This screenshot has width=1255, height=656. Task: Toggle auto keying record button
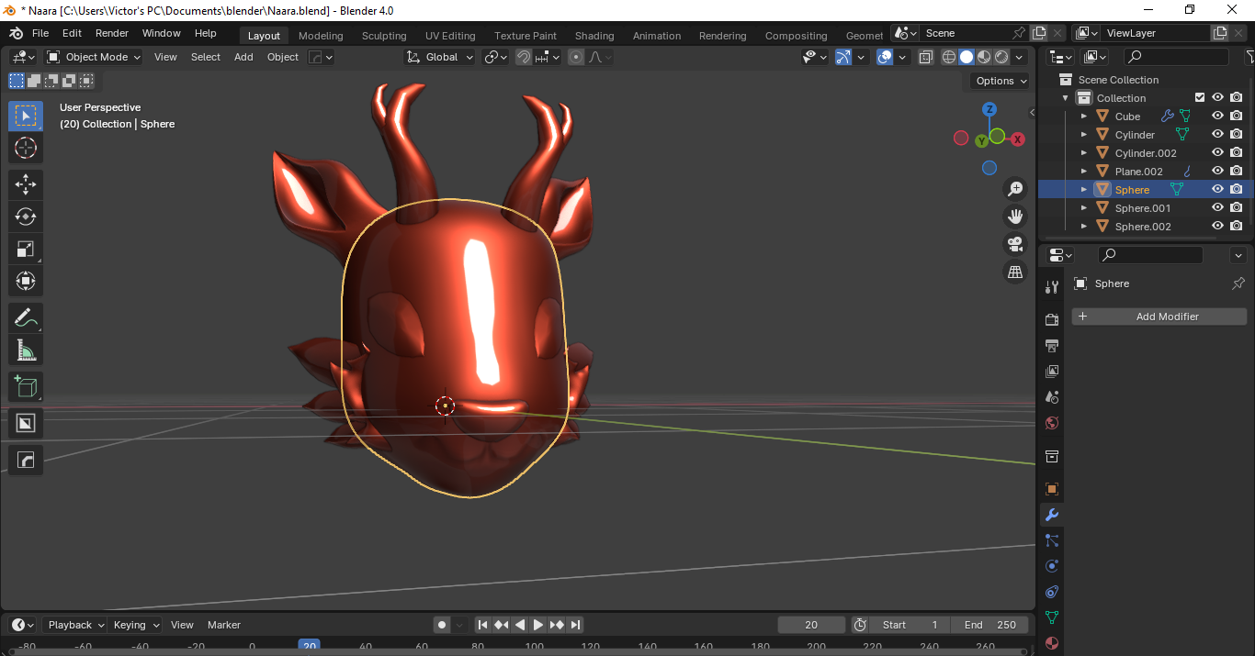pos(442,625)
